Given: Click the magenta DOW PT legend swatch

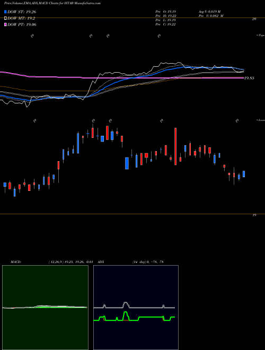Looking at the screenshot, I should 6,24.
